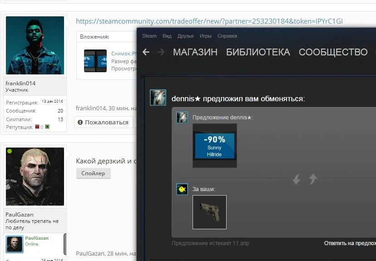The image size is (376, 261).
Task: Click the Вложения: attachments header
Action: tap(94, 37)
